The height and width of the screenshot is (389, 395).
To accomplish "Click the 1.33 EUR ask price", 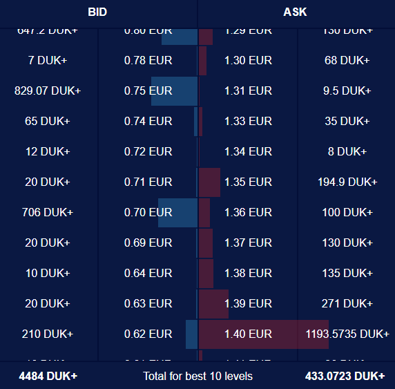I will click(248, 122).
